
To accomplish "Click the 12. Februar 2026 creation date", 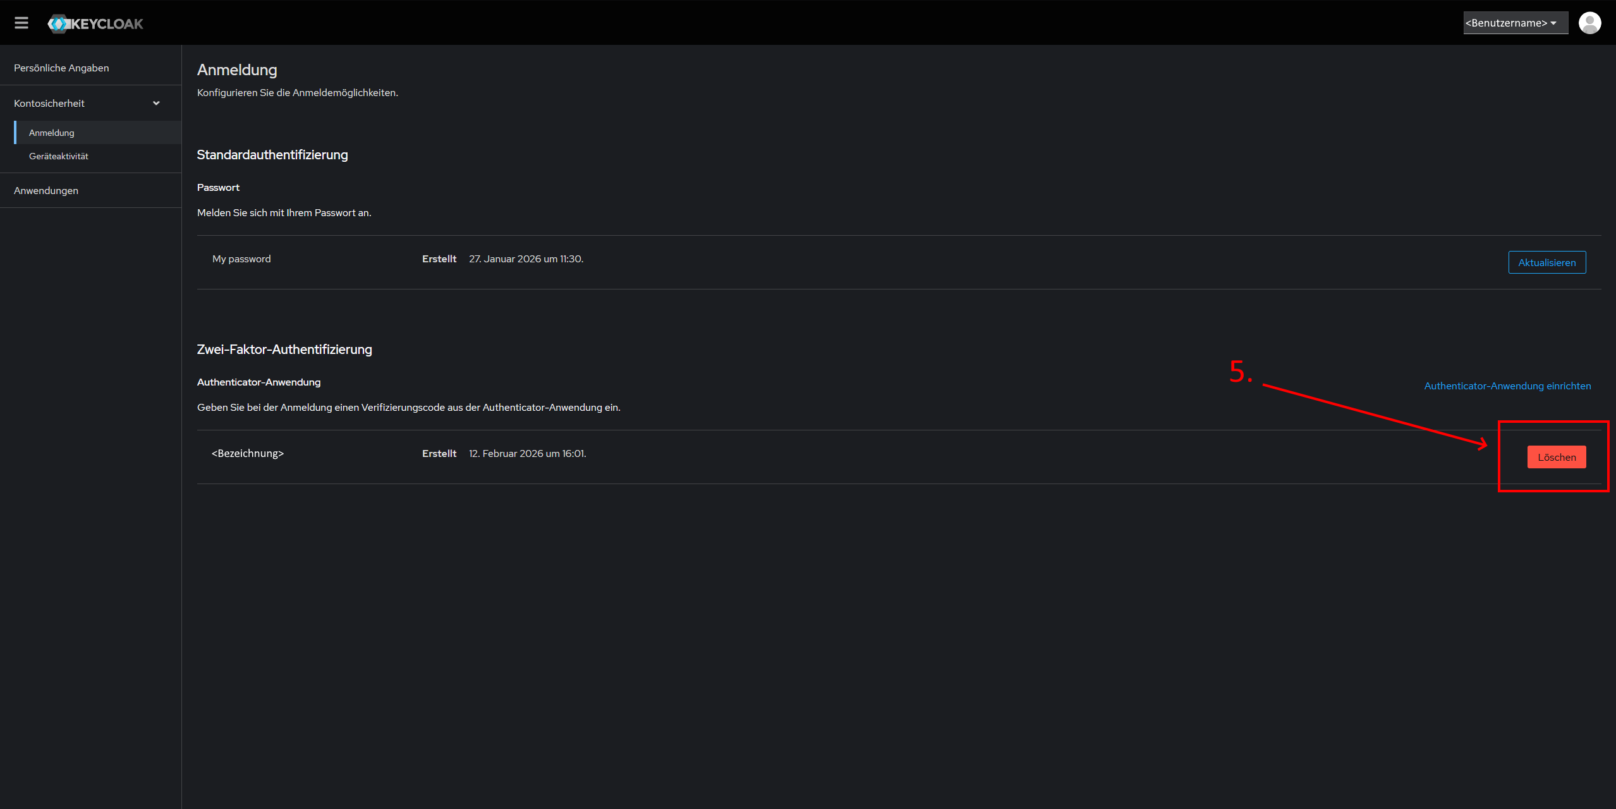I will click(527, 454).
